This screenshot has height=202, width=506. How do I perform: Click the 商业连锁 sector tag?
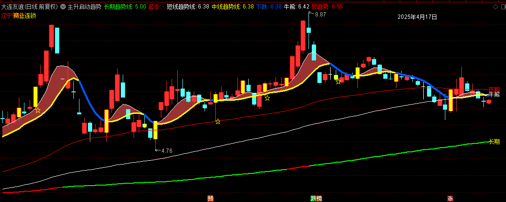click(24, 16)
